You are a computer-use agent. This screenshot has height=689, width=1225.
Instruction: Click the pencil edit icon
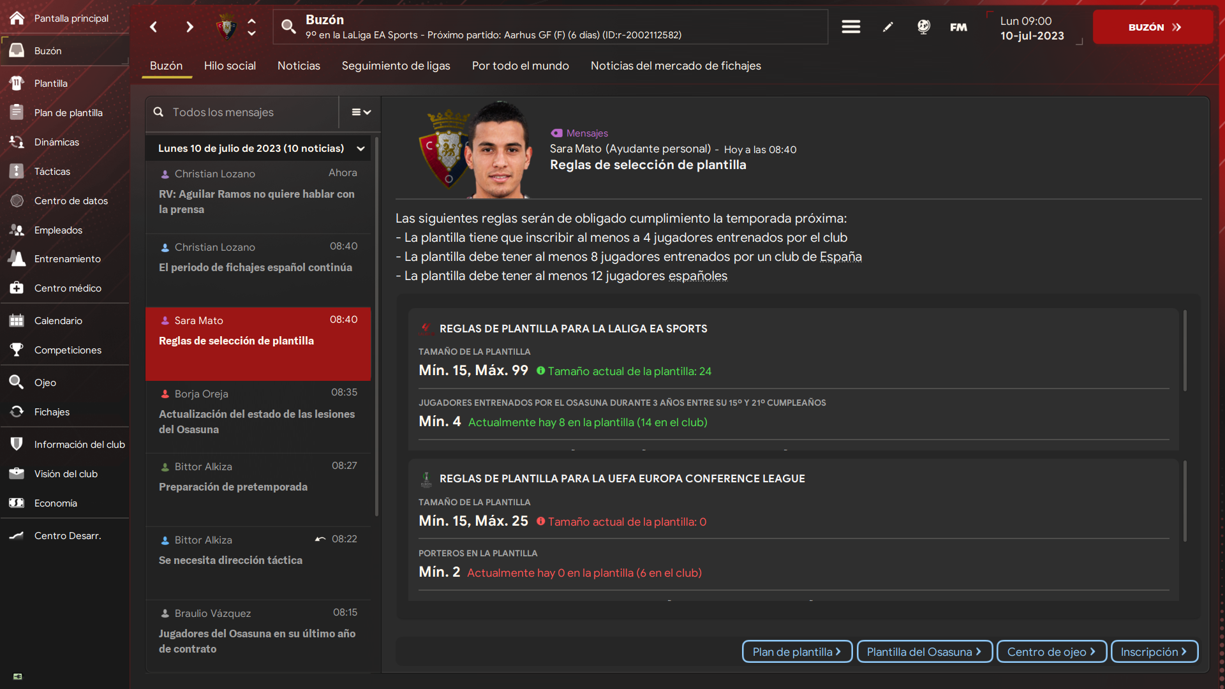(888, 27)
